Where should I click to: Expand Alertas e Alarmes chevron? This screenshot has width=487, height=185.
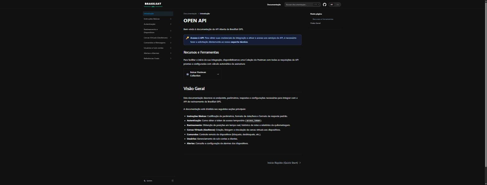pyautogui.click(x=171, y=53)
